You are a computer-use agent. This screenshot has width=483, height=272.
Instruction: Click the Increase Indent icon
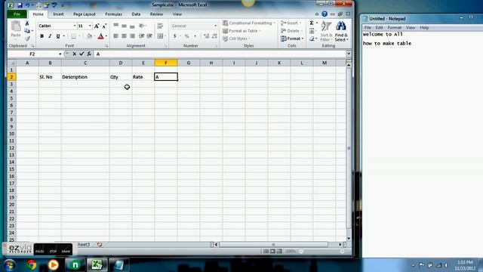[149, 36]
